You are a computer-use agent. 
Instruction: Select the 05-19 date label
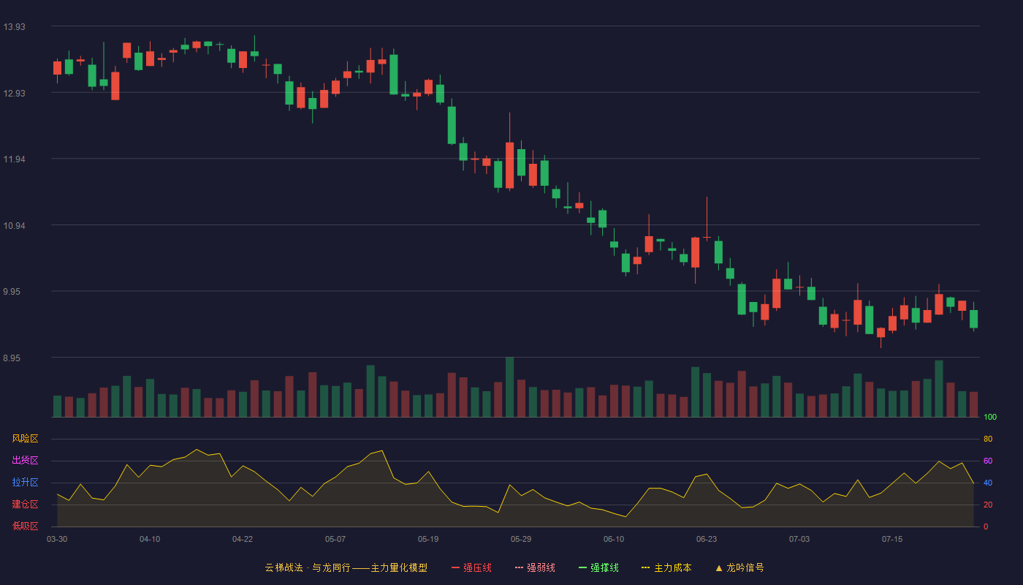[x=428, y=539]
